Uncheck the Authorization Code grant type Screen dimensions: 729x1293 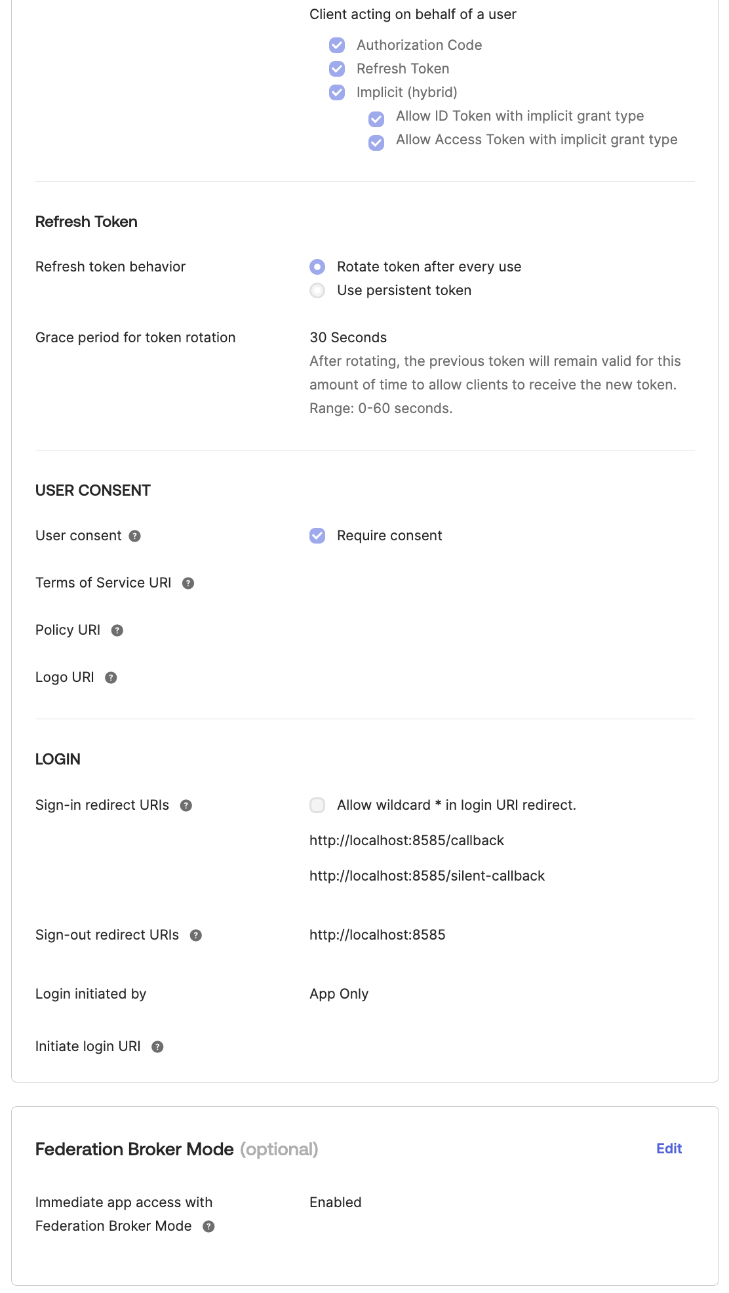(337, 45)
